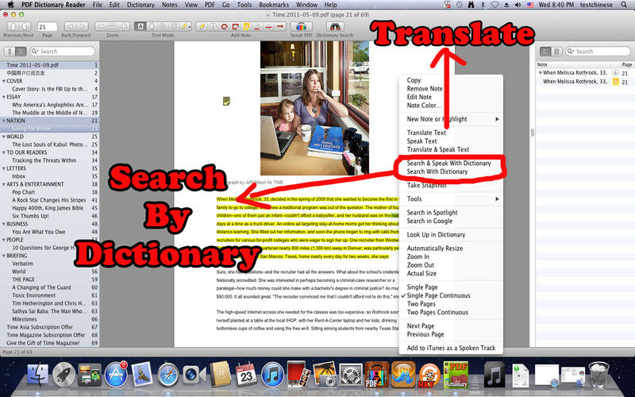Toggle Automatically Resize option
The width and height of the screenshot is (635, 397).
pyautogui.click(x=434, y=248)
